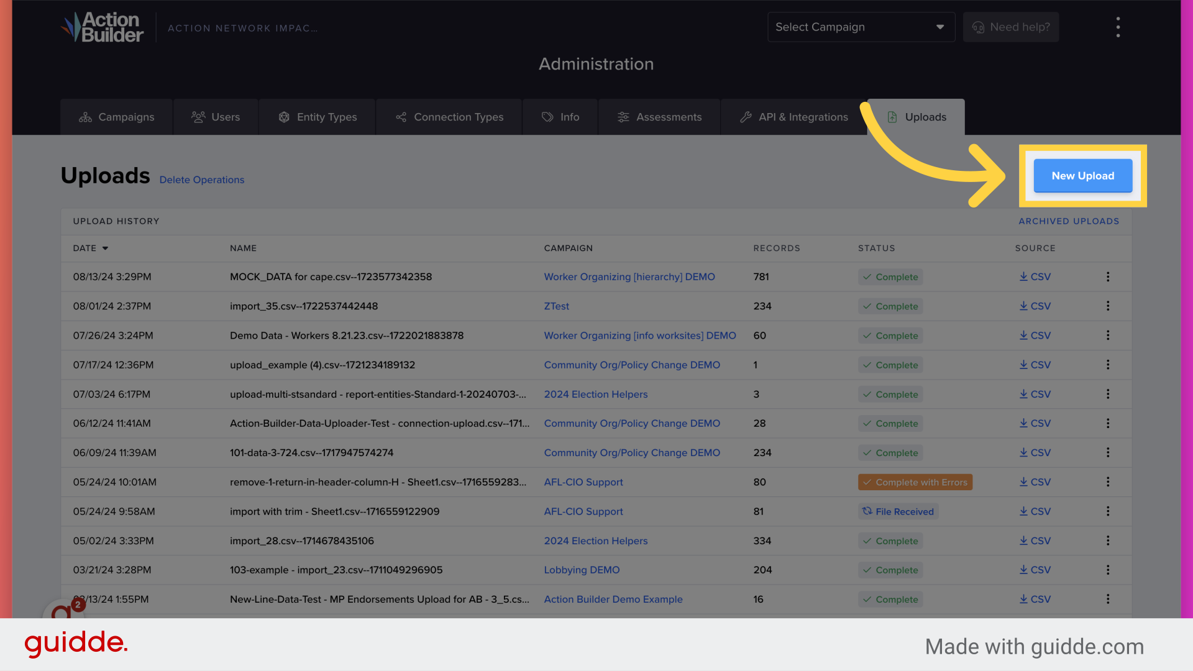
Task: Click the Action Builder logo
Action: tap(103, 27)
